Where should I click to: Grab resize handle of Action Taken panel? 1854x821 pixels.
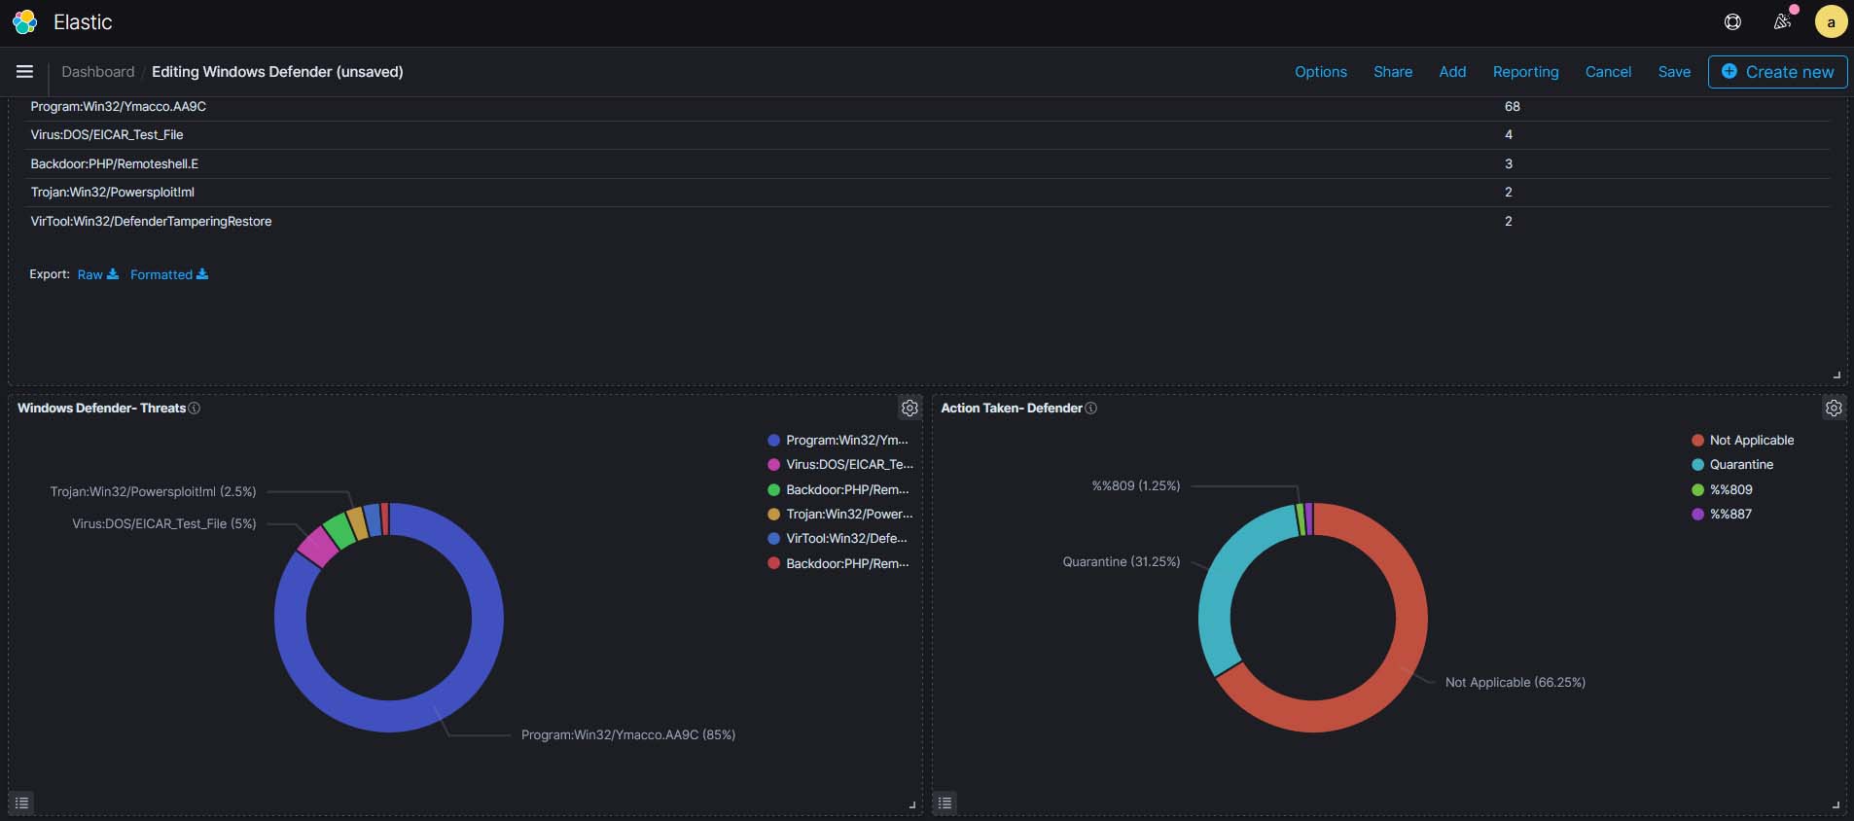pyautogui.click(x=1836, y=804)
